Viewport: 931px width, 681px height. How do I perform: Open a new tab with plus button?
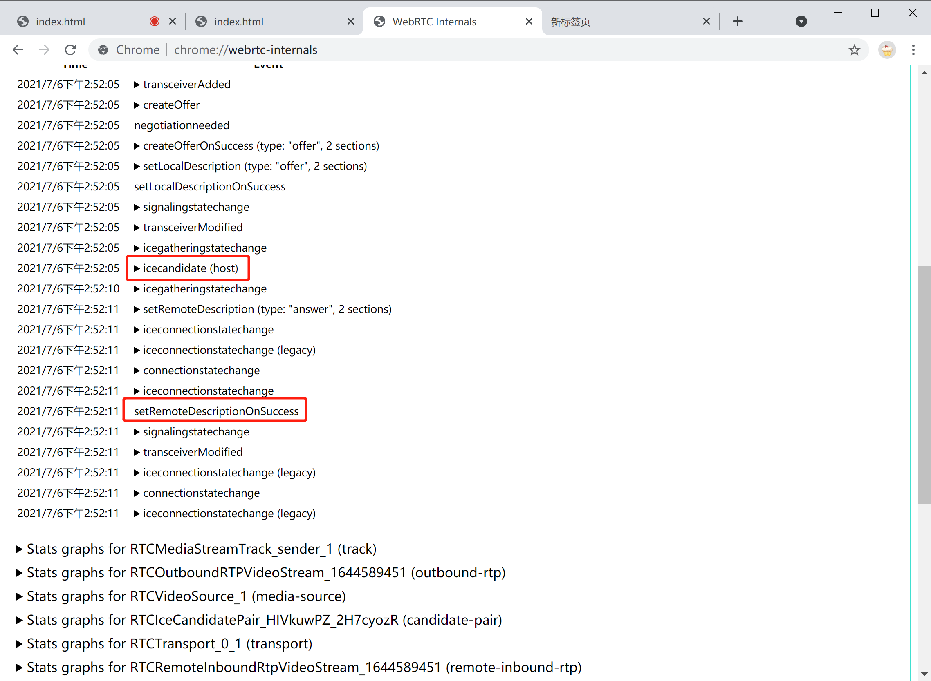pyautogui.click(x=737, y=21)
